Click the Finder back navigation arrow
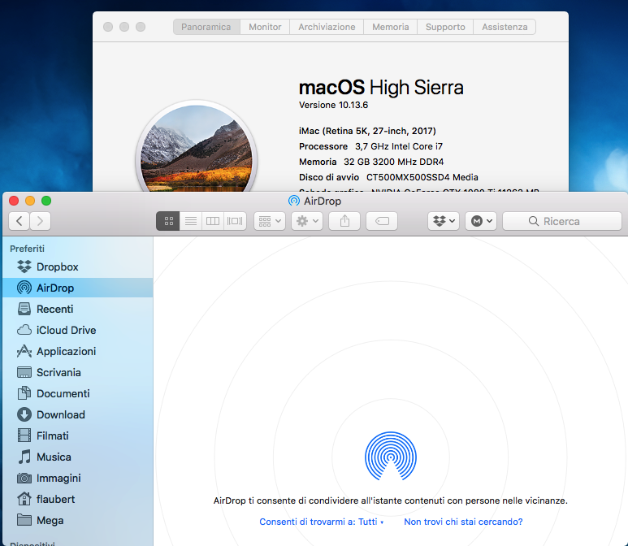Image resolution: width=628 pixels, height=546 pixels. [x=19, y=221]
